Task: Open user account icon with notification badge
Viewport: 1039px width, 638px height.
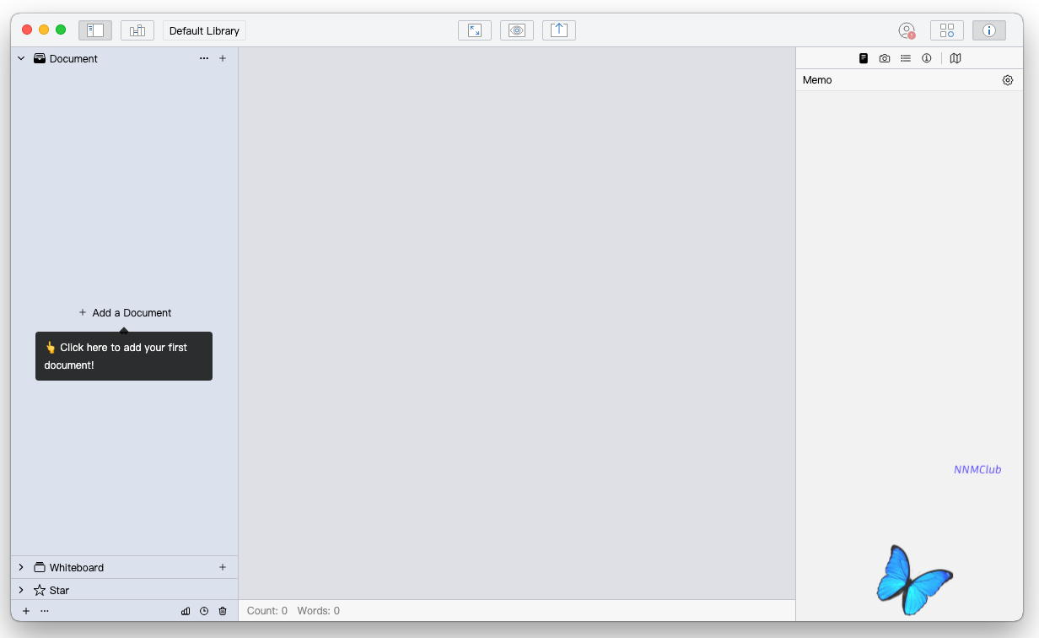Action: (907, 30)
